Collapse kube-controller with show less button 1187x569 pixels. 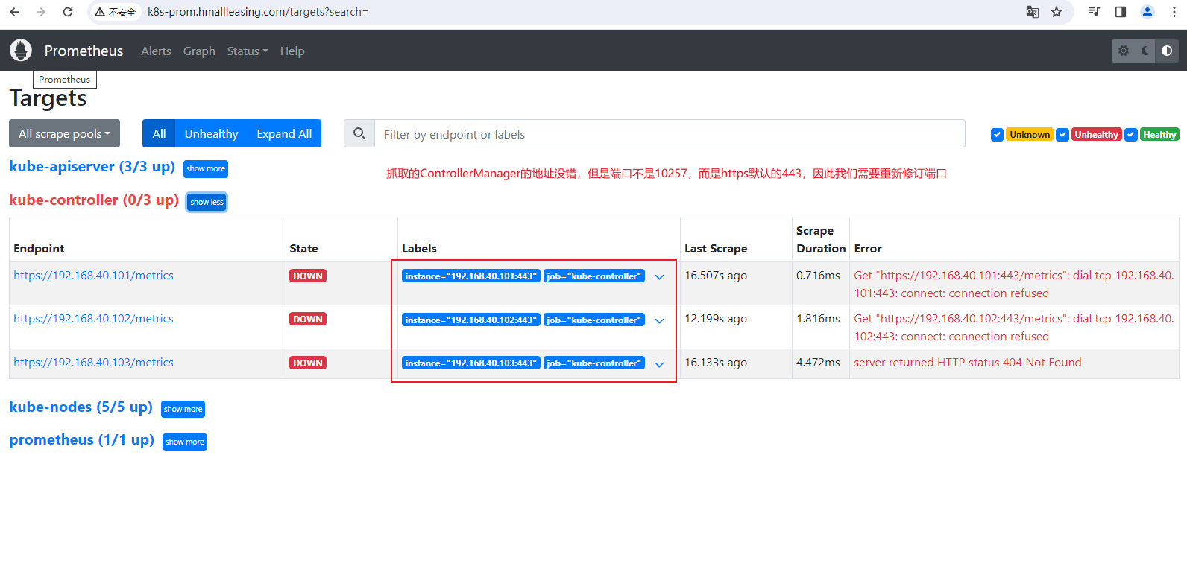click(207, 202)
